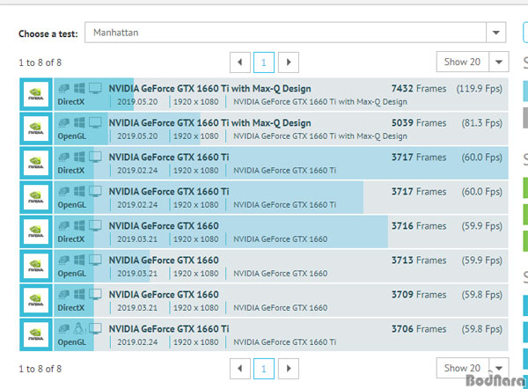This screenshot has height=389, width=528.
Task: Click the '3713 Frames' score value
Action: pos(419,261)
